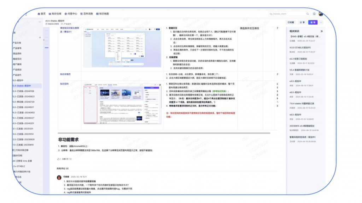The height and width of the screenshot is (203, 362).
Task: Click the thumbs-up like icon
Action: pos(59,159)
